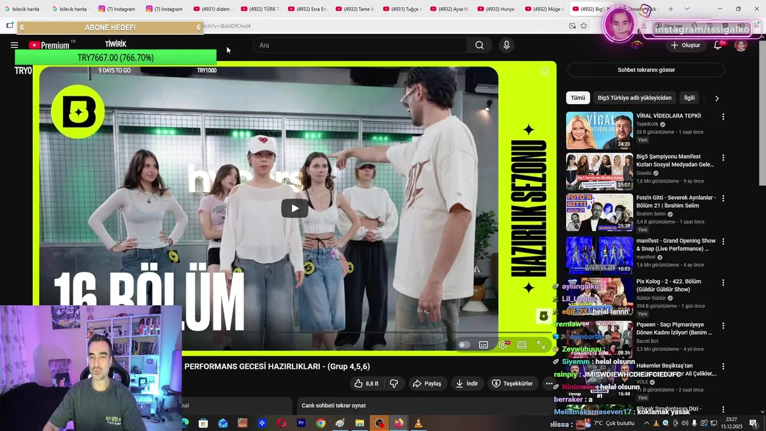Open options for Big5 Şampiyonu Manifest video
This screenshot has height=431, width=766.
(723, 158)
